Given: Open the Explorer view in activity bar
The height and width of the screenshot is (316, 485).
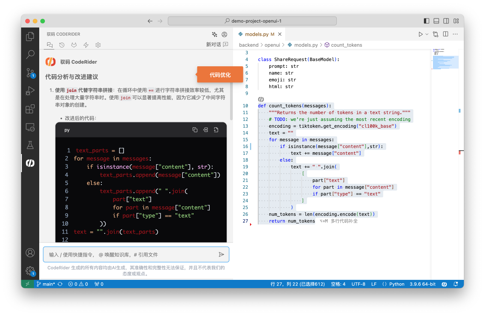Looking at the screenshot, I should 30,37.
